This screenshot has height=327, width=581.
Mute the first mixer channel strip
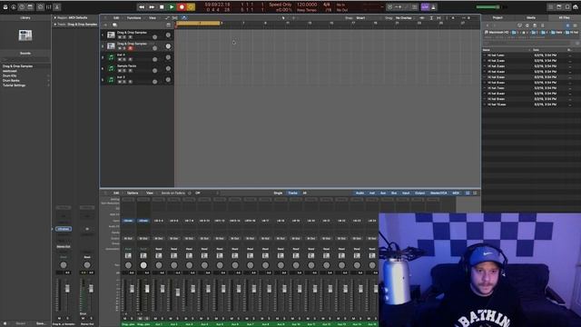pyautogui.click(x=125, y=318)
